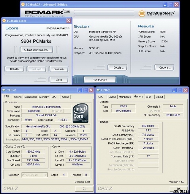Click the DRAM Frequency 802.0 MHz value

[x=148, y=126]
